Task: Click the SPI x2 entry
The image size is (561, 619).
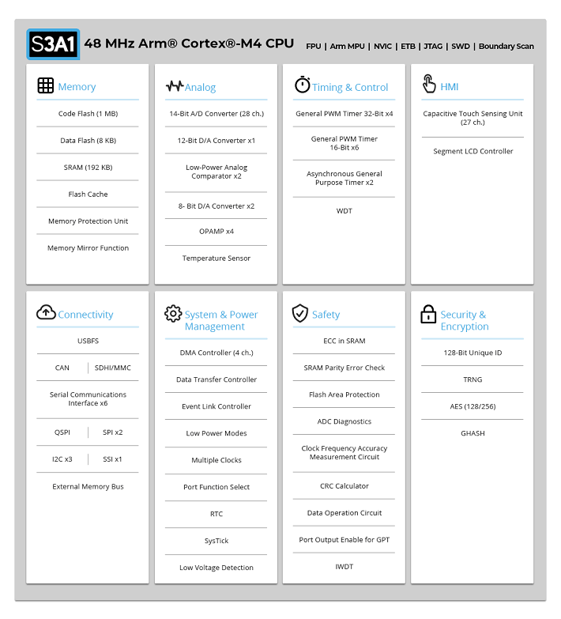Action: (x=112, y=432)
